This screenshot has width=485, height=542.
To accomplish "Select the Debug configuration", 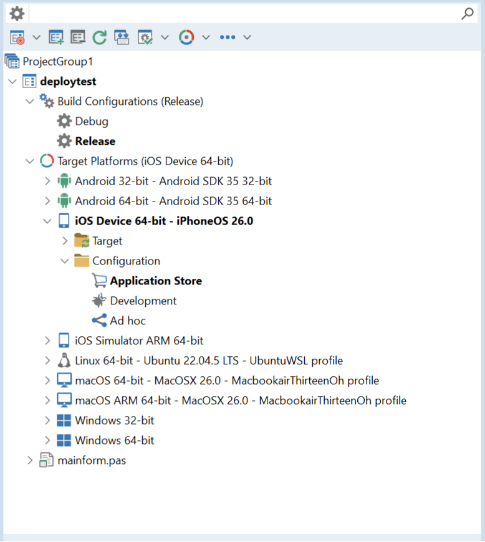I will point(92,122).
